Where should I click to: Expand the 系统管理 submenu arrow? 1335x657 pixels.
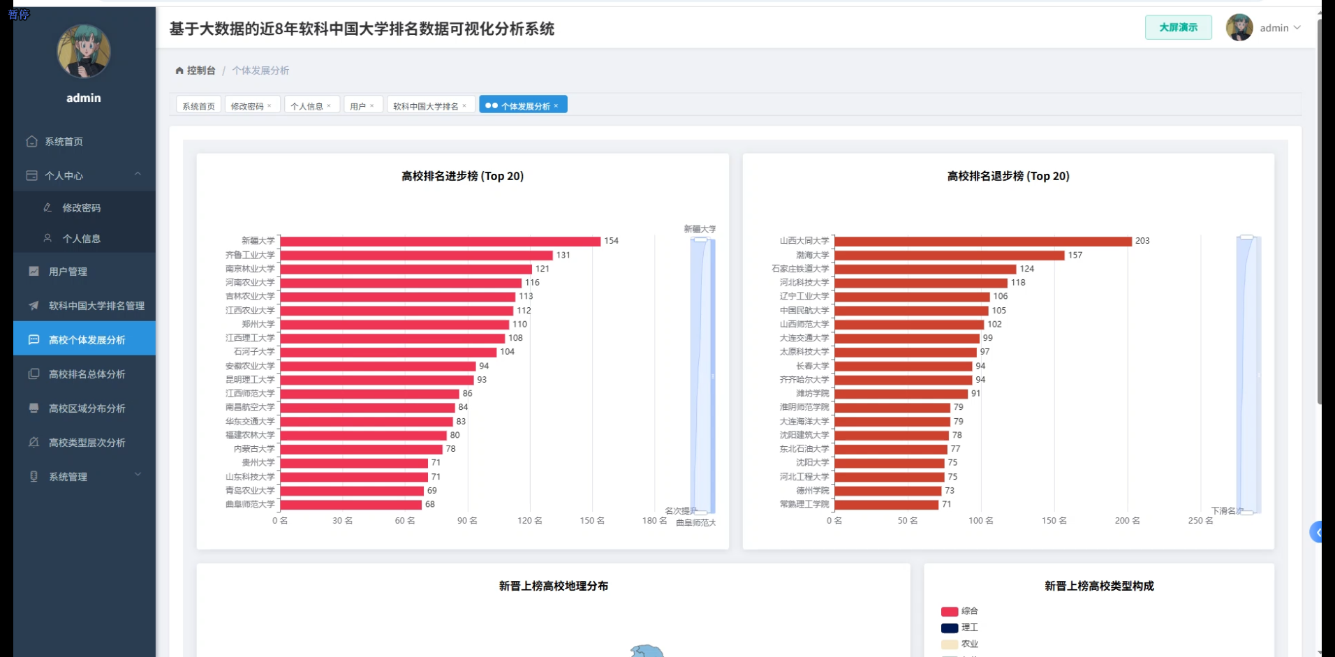(x=138, y=474)
